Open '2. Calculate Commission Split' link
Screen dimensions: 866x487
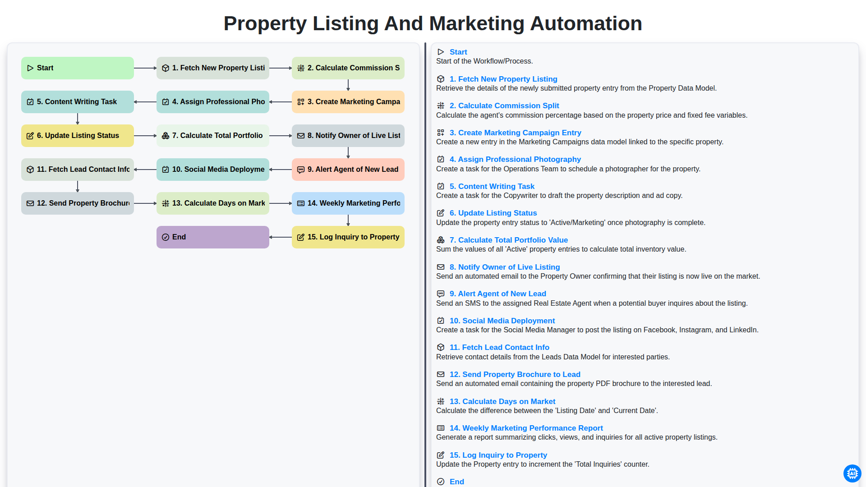click(x=504, y=106)
